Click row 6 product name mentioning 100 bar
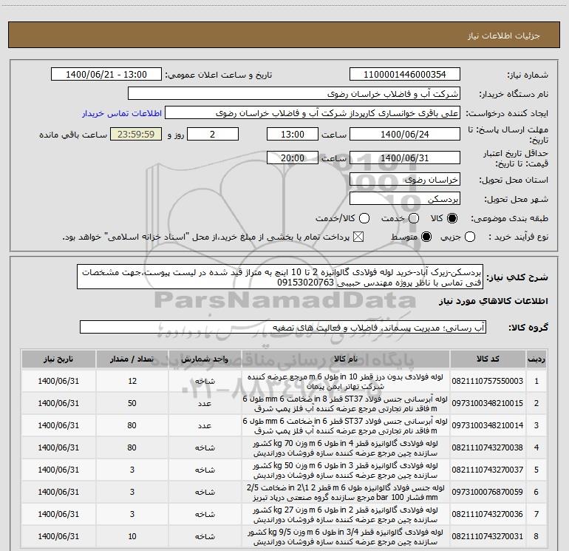The width and height of the screenshot is (569, 551). [345, 492]
